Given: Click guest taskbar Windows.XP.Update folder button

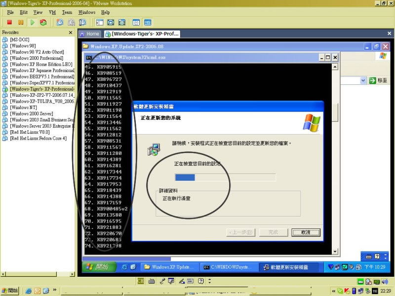Looking at the screenshot, I should pyautogui.click(x=169, y=267).
